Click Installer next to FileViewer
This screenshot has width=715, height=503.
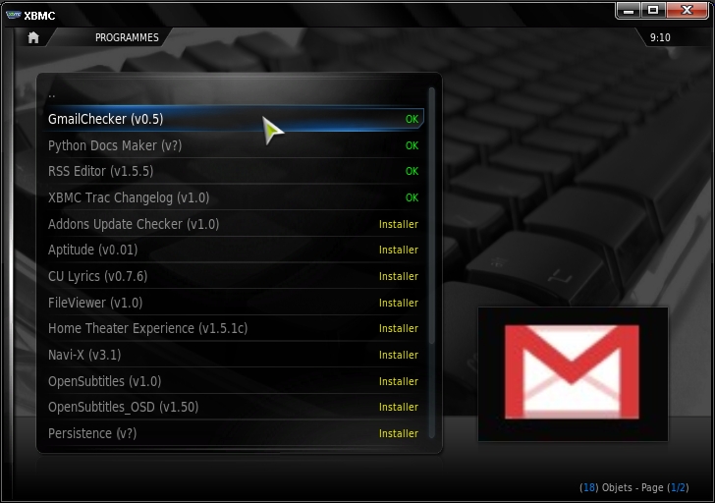coord(399,303)
